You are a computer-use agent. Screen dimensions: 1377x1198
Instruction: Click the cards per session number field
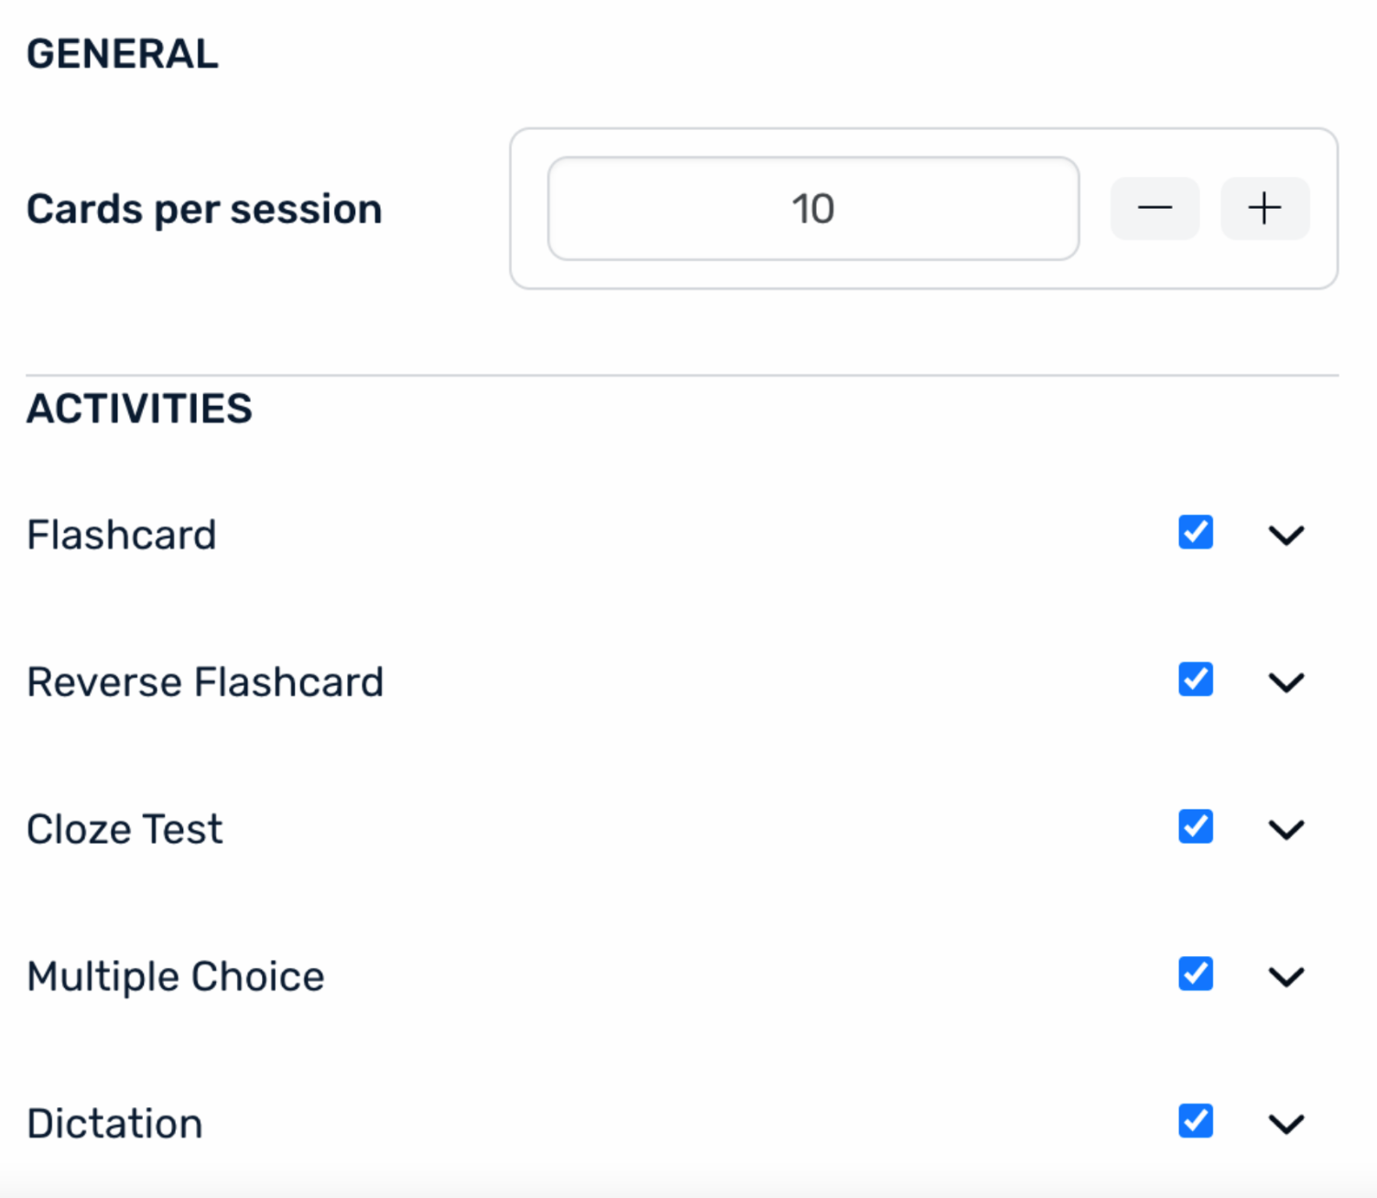(x=813, y=209)
